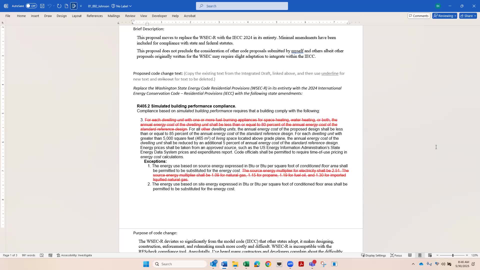Open the Comments pane button

419,16
